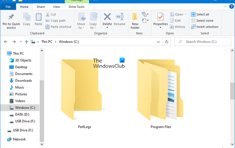Screen dimensions: 235x148
Task: Click the file list scrollbar thumb
Action: click(x=232, y=91)
